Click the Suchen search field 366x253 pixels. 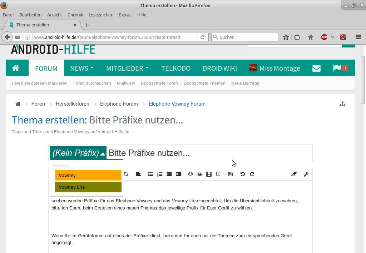244,37
